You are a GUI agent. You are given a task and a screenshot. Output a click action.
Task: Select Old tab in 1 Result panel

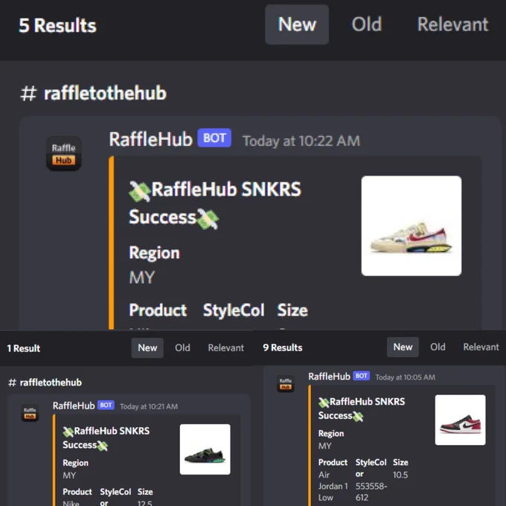(182, 348)
